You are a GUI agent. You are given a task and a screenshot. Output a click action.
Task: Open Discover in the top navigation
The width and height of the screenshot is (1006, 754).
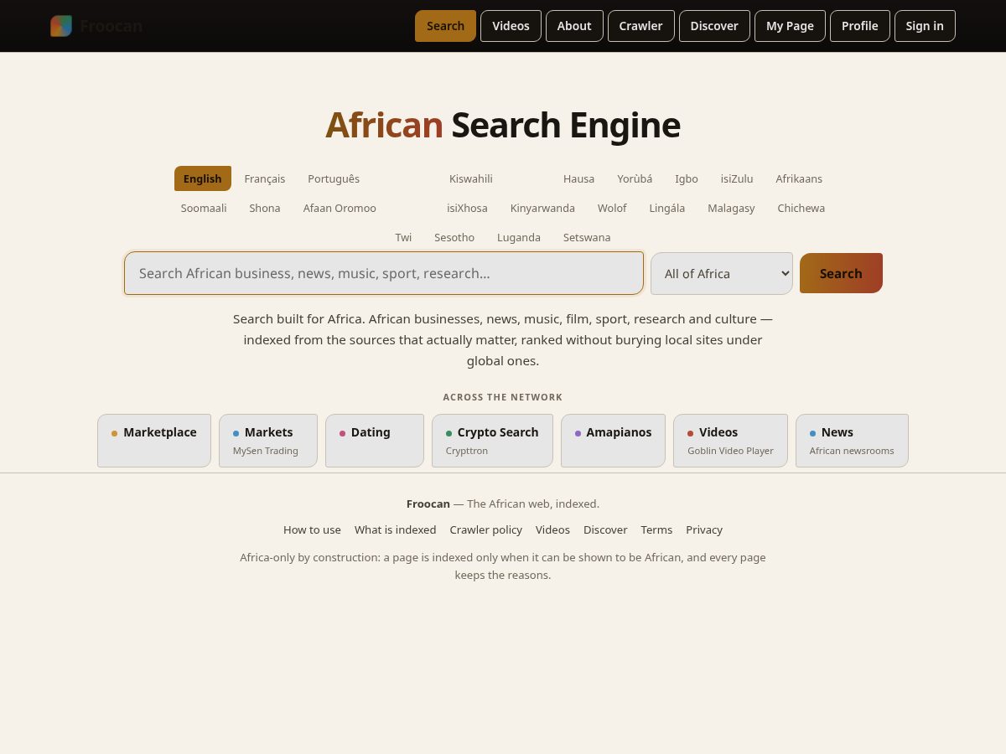point(714,26)
